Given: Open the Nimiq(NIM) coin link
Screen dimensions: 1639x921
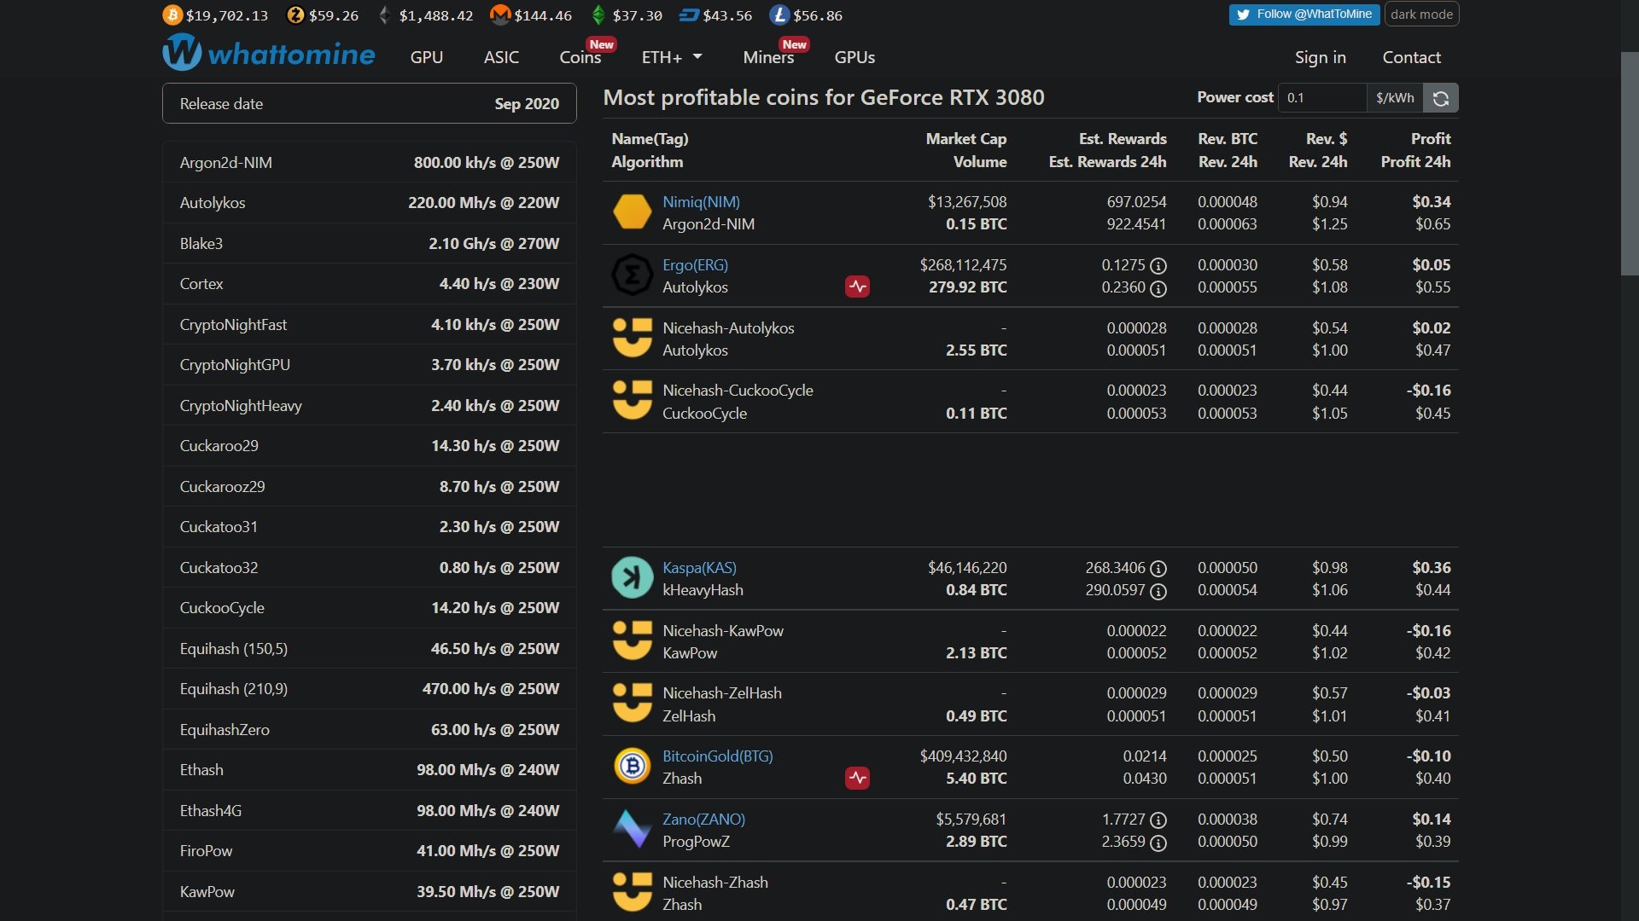Looking at the screenshot, I should coord(701,202).
